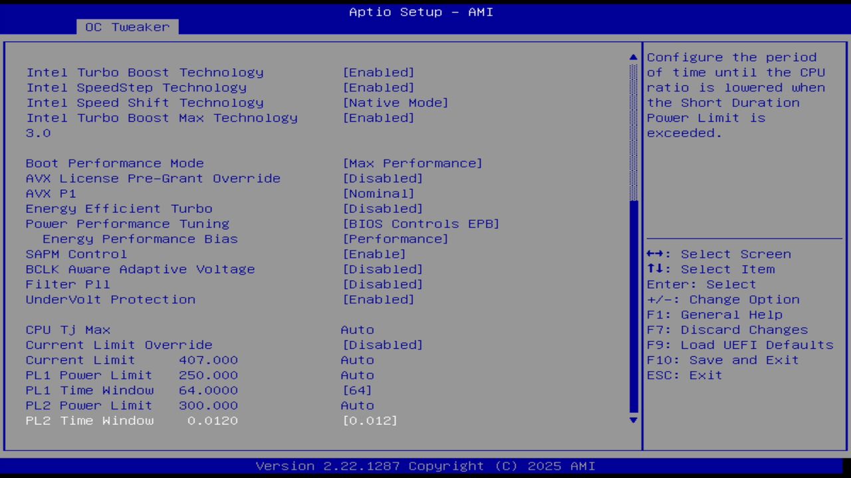
Task: Toggle SAPM Control Enable value
Action: point(374,254)
